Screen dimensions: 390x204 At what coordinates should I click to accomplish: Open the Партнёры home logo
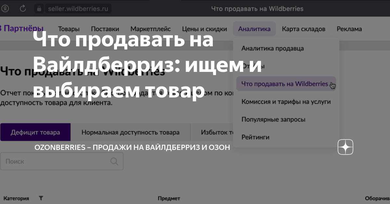point(22,28)
